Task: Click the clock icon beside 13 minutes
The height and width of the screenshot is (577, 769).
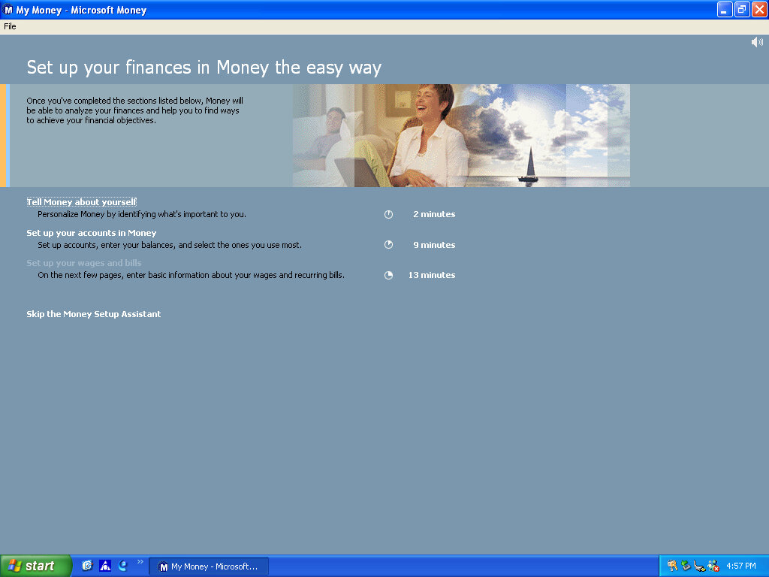Action: [389, 276]
